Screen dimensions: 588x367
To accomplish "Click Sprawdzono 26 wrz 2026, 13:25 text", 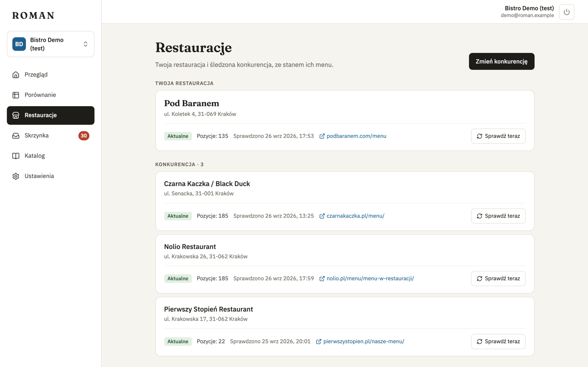I will click(273, 216).
